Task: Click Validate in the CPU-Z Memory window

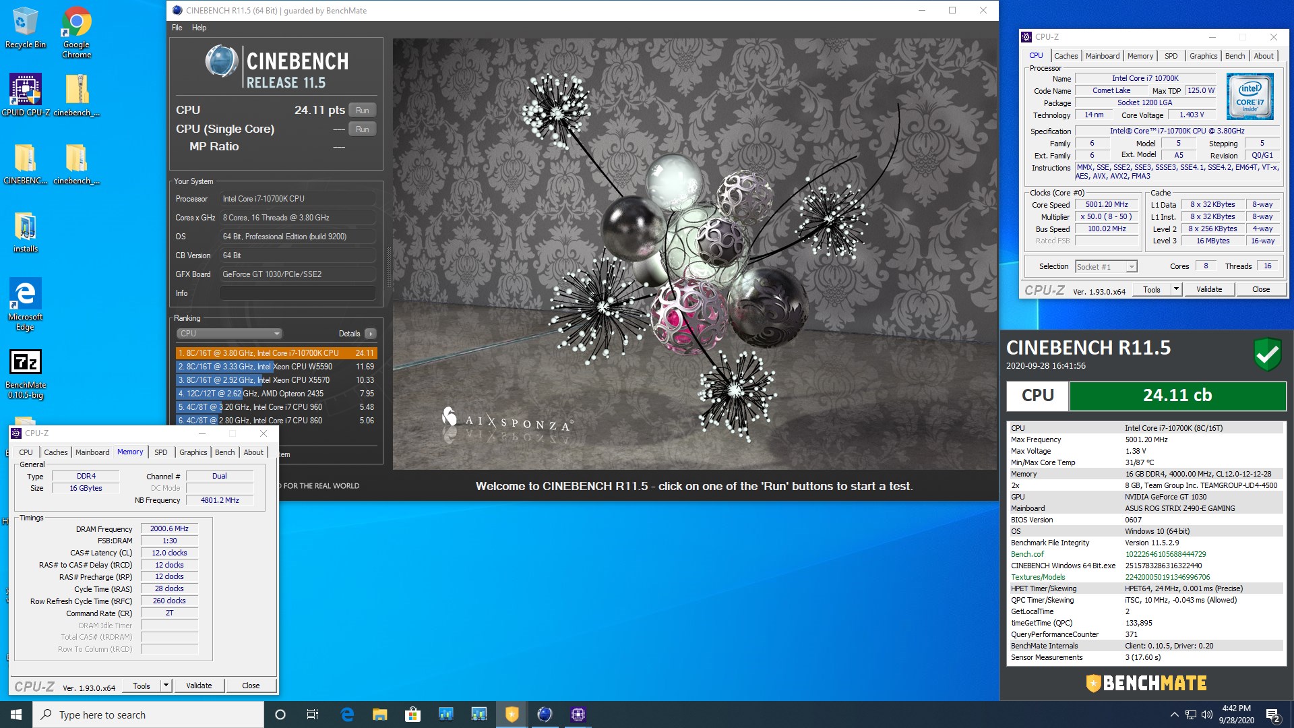Action: [199, 686]
